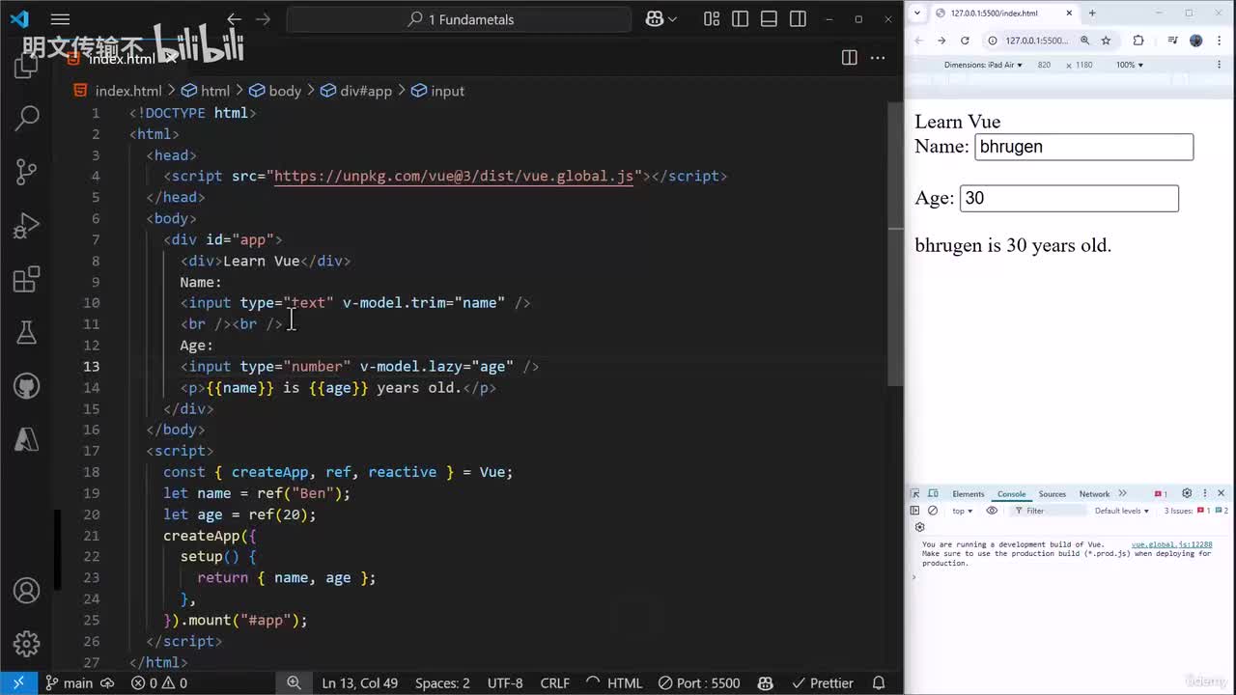Toggle bottom Panel visibility
The height and width of the screenshot is (695, 1236).
click(769, 19)
